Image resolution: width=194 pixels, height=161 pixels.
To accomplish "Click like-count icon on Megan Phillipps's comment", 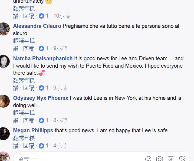I will [x=41, y=146].
